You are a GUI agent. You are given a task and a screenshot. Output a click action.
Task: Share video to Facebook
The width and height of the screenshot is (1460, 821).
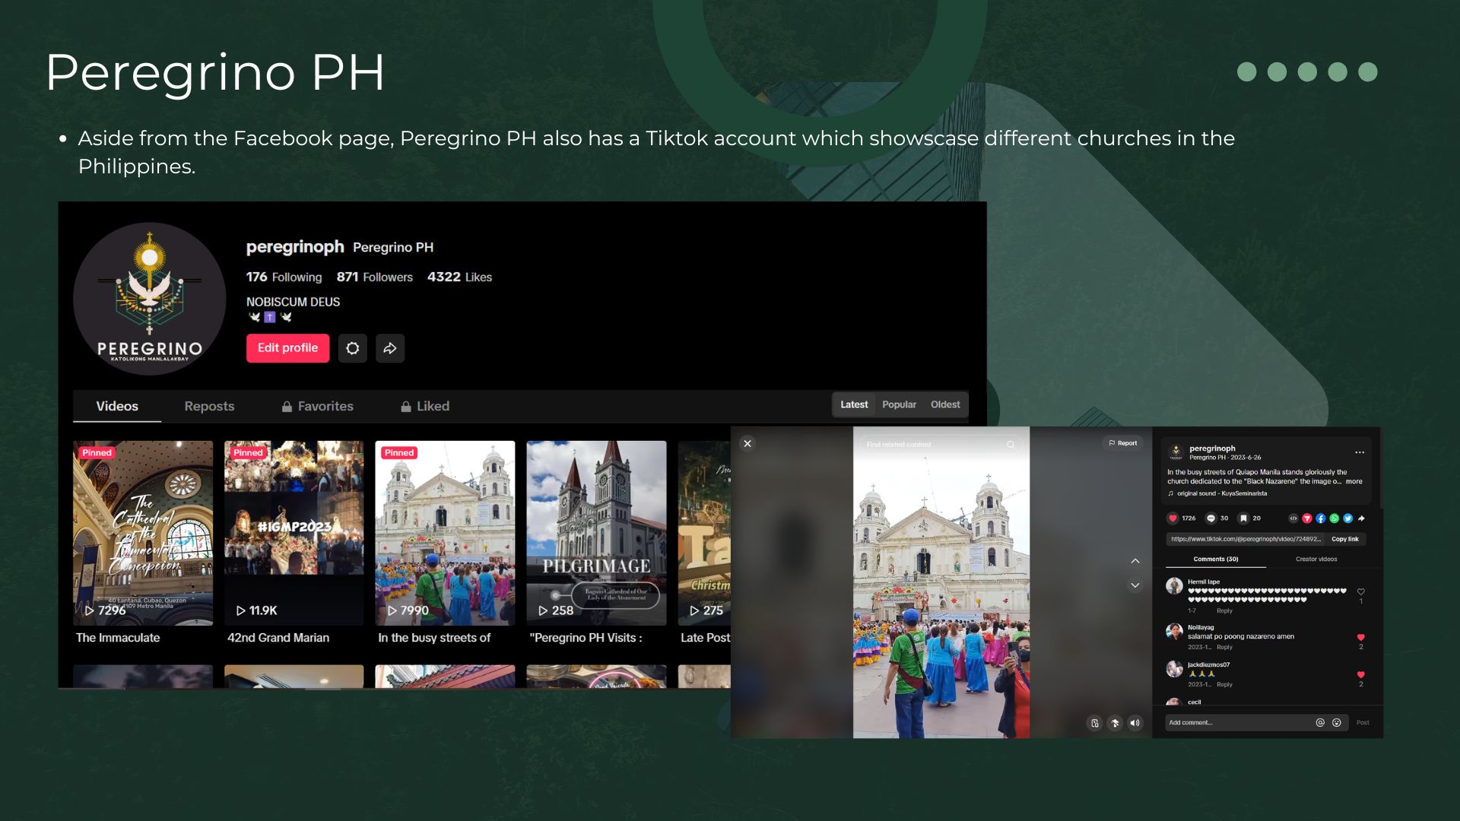pyautogui.click(x=1321, y=518)
